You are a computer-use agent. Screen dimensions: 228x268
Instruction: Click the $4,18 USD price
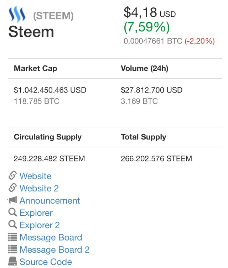150,12
